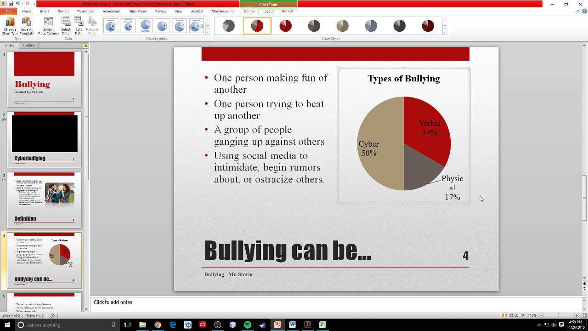Expand the Chart Layouts gallery
The image size is (588, 331).
tap(208, 32)
